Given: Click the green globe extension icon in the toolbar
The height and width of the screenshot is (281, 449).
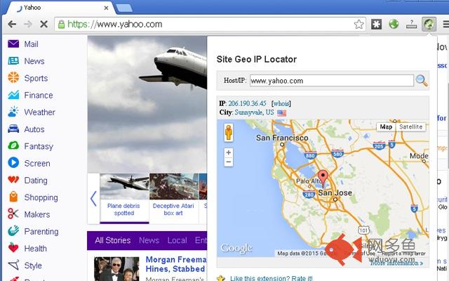Looking at the screenshot, I should (394, 24).
